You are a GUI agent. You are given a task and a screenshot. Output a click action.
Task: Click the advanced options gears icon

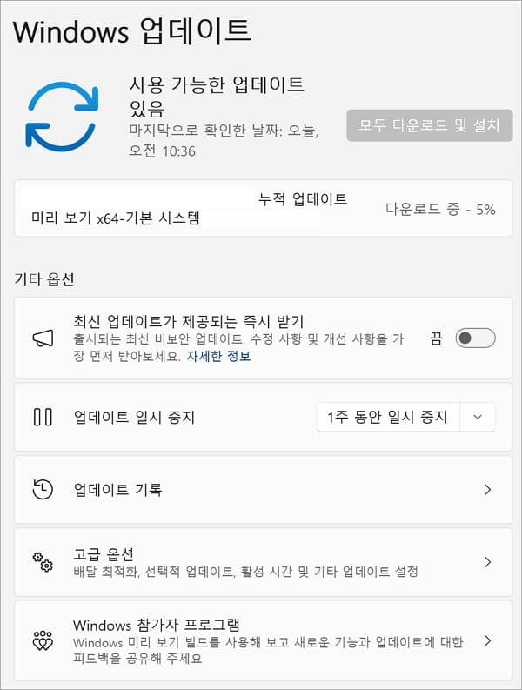43,562
